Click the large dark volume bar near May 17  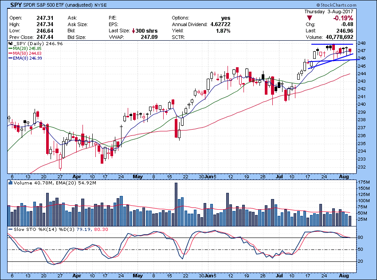click(176, 204)
